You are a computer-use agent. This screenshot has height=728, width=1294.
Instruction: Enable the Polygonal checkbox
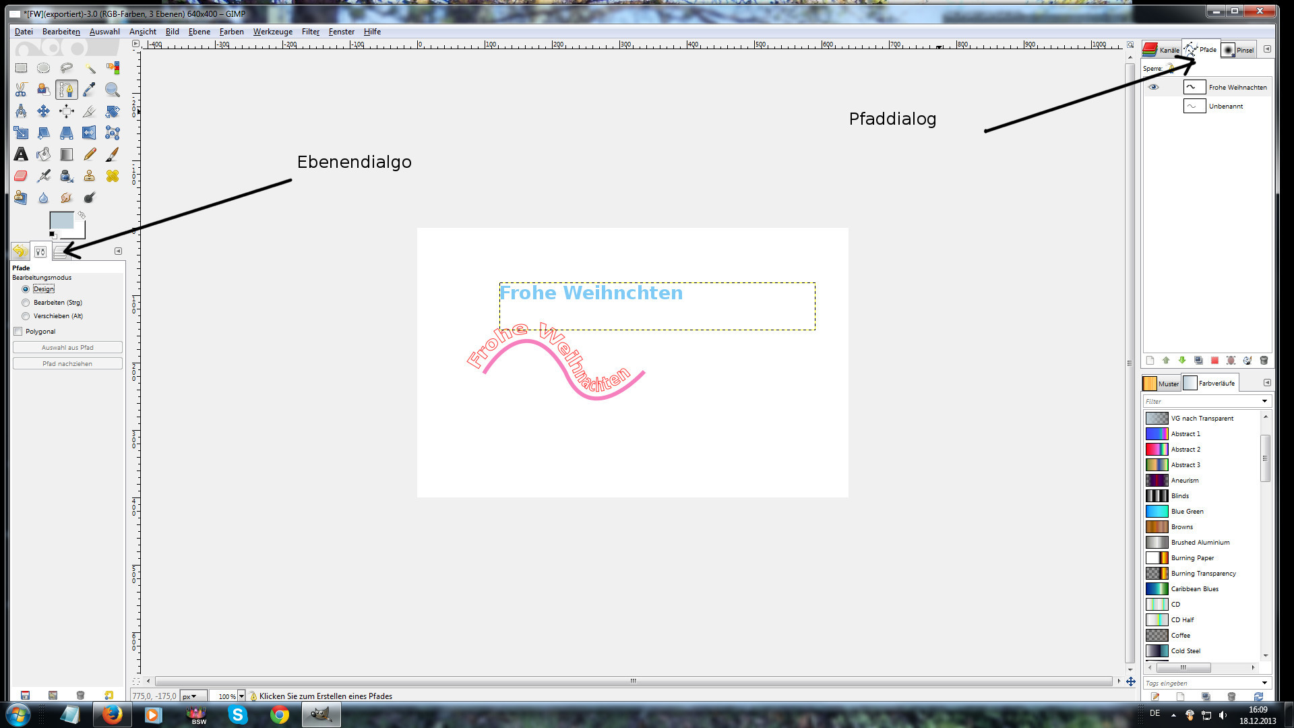[18, 332]
